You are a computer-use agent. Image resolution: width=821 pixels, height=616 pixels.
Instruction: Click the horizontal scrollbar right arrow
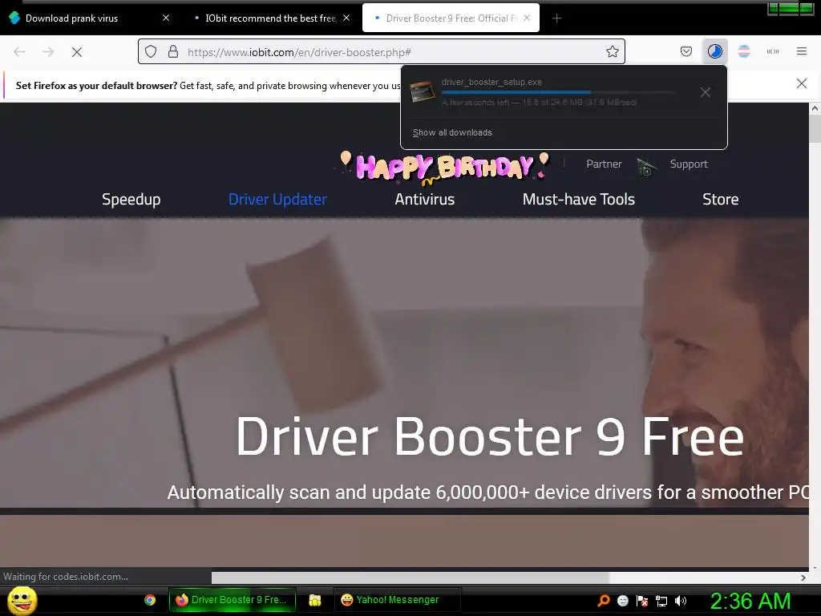tap(803, 577)
